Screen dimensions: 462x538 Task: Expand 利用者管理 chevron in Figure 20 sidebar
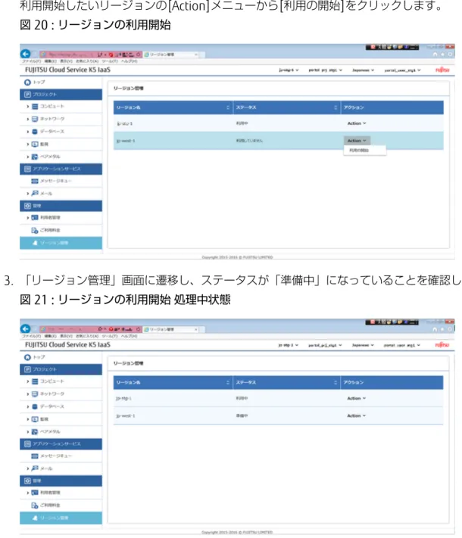click(x=28, y=217)
